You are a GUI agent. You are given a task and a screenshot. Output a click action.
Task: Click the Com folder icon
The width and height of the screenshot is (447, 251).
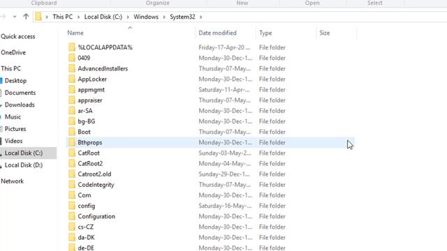(x=72, y=195)
